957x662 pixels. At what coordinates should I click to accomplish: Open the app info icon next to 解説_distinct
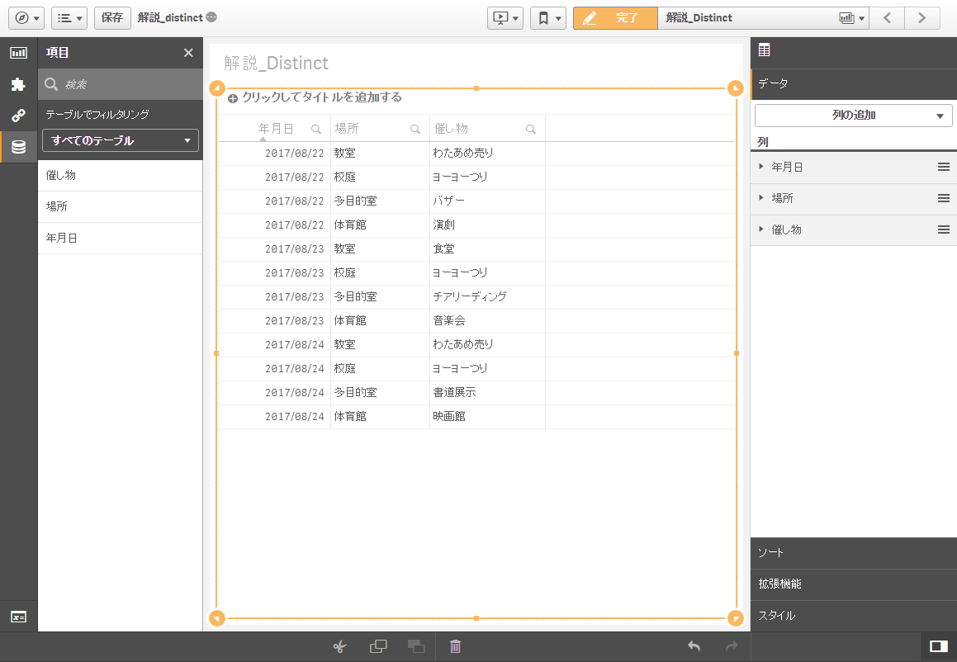[x=211, y=17]
